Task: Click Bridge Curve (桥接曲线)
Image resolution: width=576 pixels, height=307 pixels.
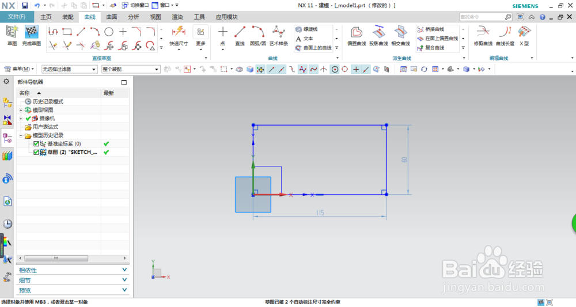Action: pos(431,29)
